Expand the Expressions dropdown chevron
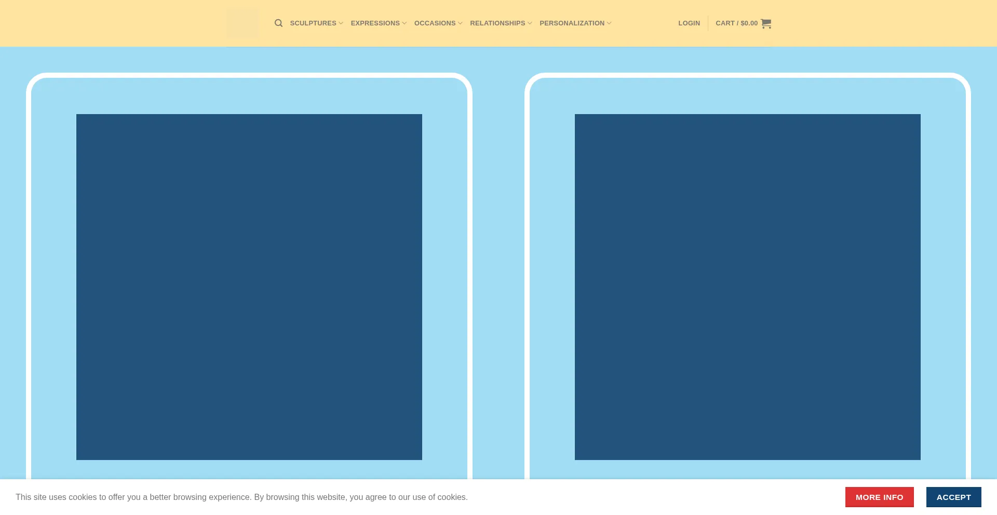The image size is (997, 515). click(x=405, y=23)
